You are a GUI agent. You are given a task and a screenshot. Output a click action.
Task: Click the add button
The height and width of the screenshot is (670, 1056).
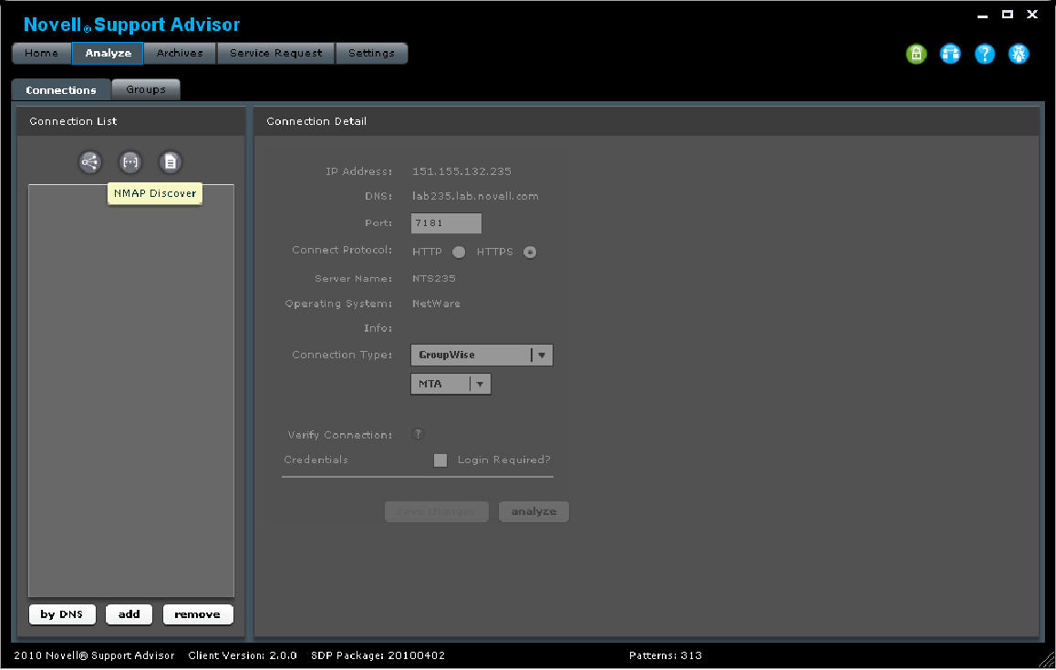click(129, 614)
